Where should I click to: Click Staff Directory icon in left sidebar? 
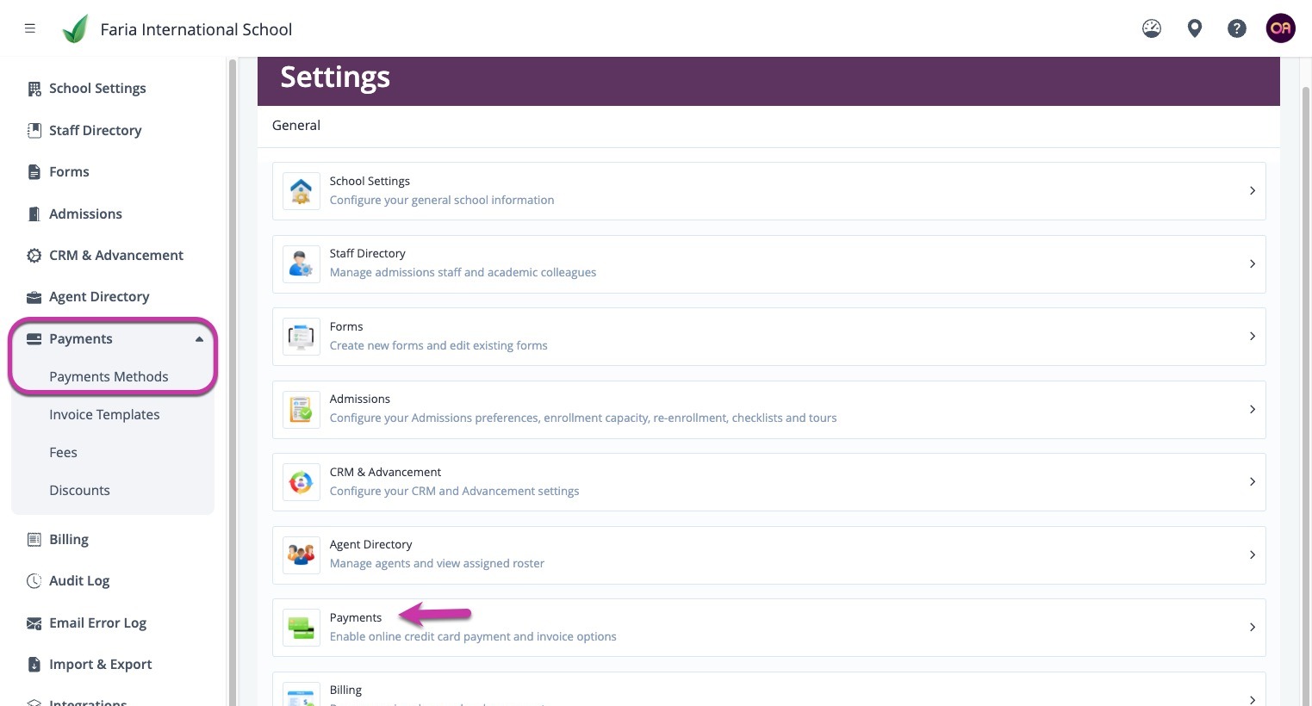click(x=34, y=131)
